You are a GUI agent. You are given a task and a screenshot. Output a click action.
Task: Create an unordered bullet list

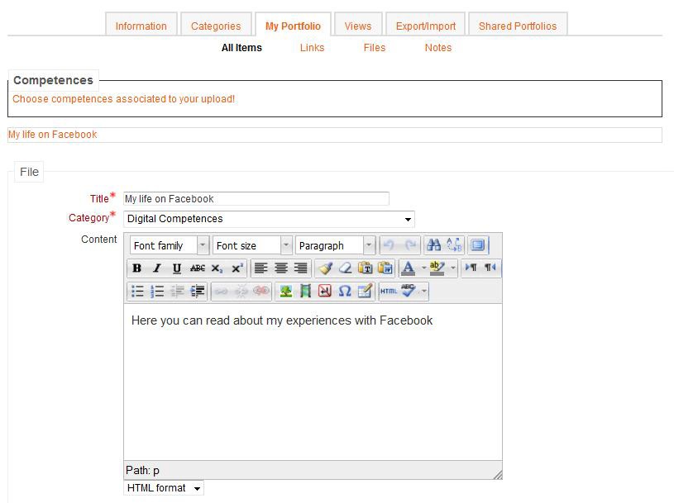[137, 292]
